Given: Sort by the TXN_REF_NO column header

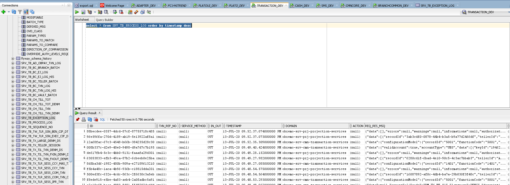Looking at the screenshot, I should tap(167, 126).
